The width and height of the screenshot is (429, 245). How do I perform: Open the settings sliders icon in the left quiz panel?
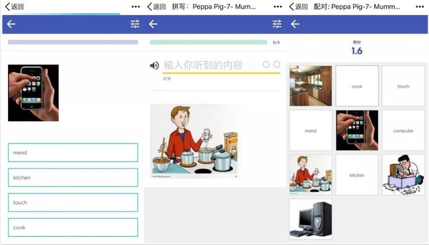coord(135,24)
